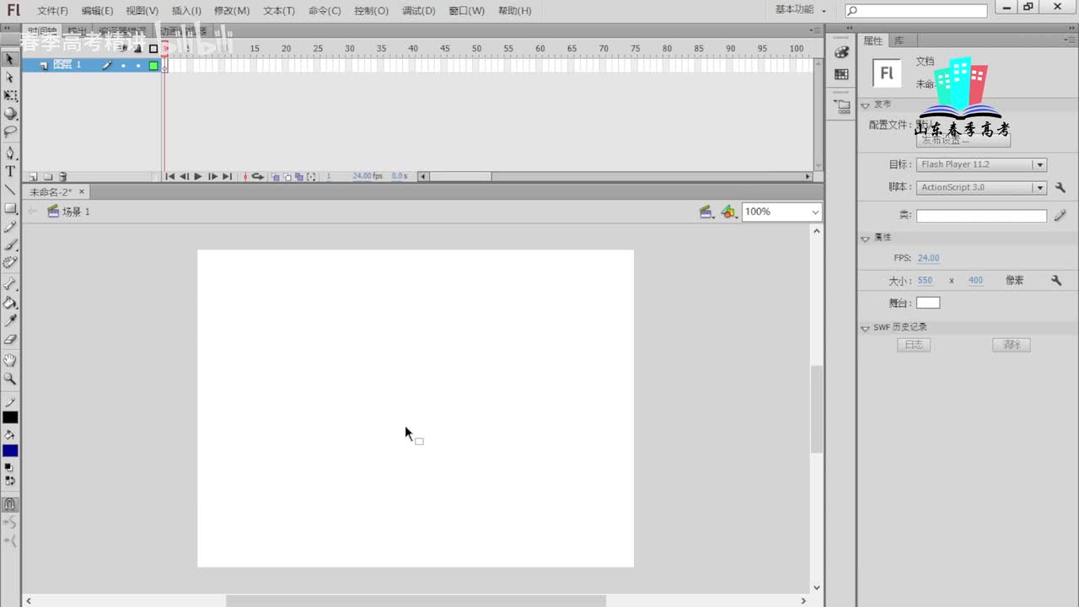The height and width of the screenshot is (607, 1079).
Task: Toggle lock dot of 图层 1
Action: click(138, 66)
